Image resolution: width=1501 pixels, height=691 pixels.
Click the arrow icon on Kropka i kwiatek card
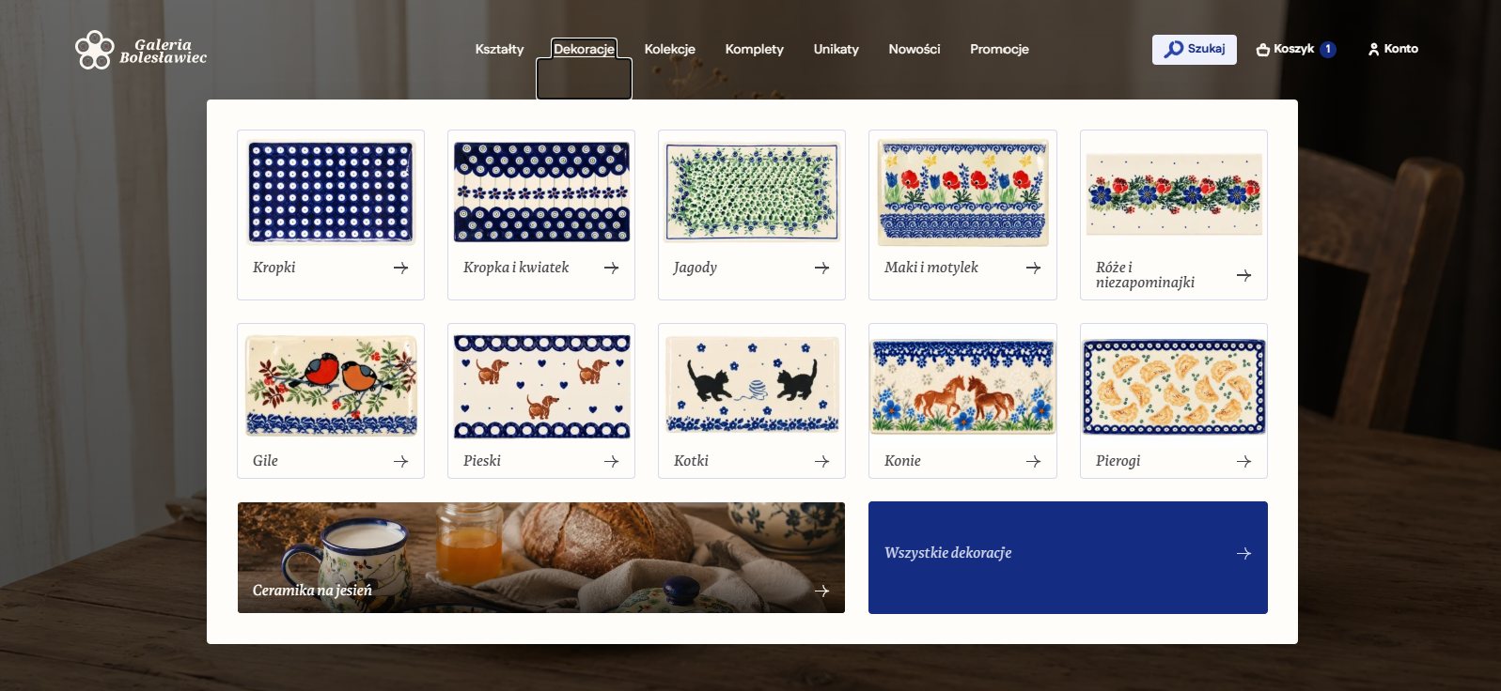tap(611, 268)
